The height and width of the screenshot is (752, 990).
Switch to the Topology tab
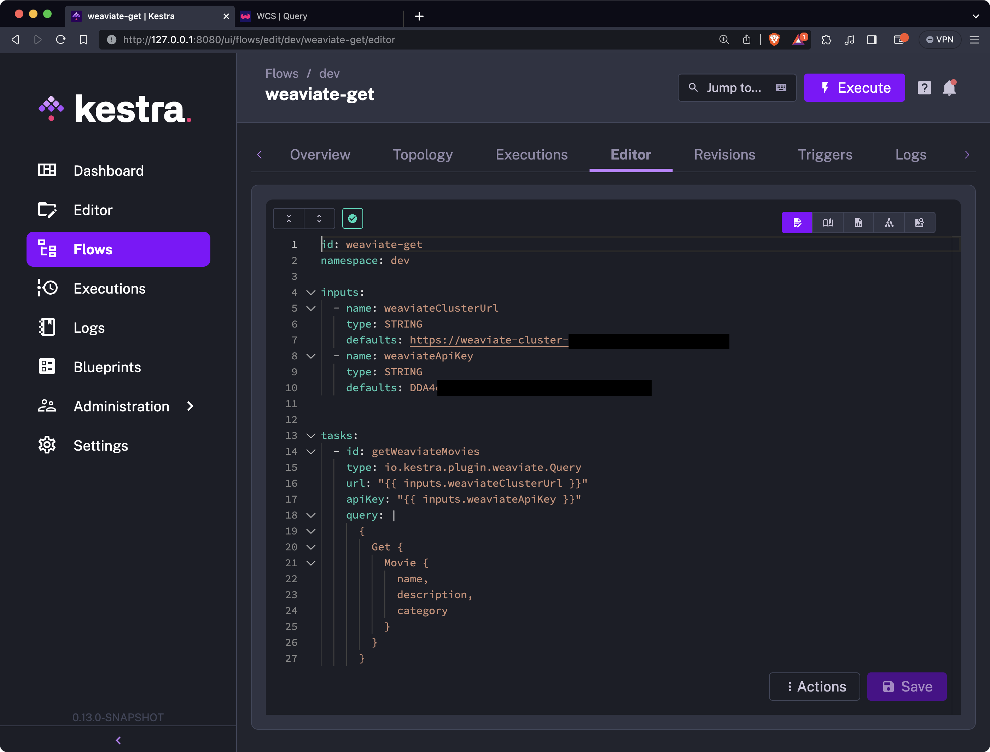pos(423,155)
